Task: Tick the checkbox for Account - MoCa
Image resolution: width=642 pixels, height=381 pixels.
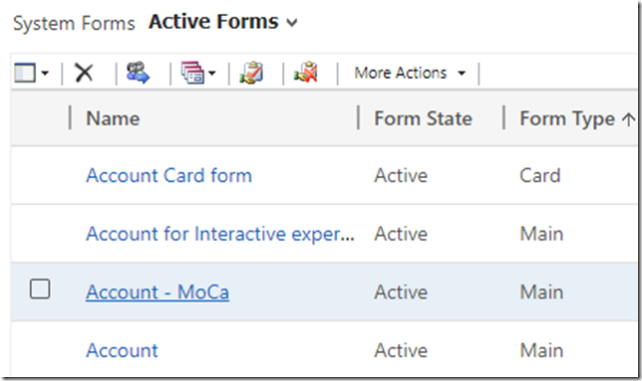Action: (40, 289)
